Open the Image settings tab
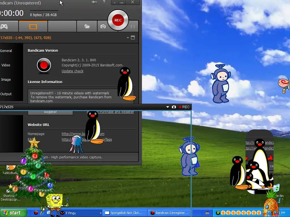Viewport: 290px width, 217px height. coord(6,79)
